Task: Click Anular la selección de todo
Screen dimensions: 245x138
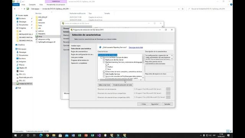Action: [x=122, y=85]
